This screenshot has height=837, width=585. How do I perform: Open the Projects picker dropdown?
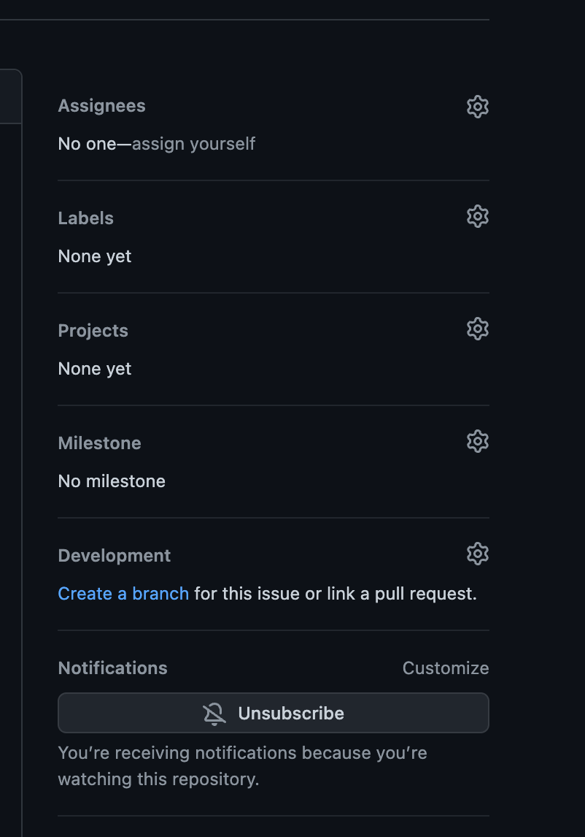[478, 329]
